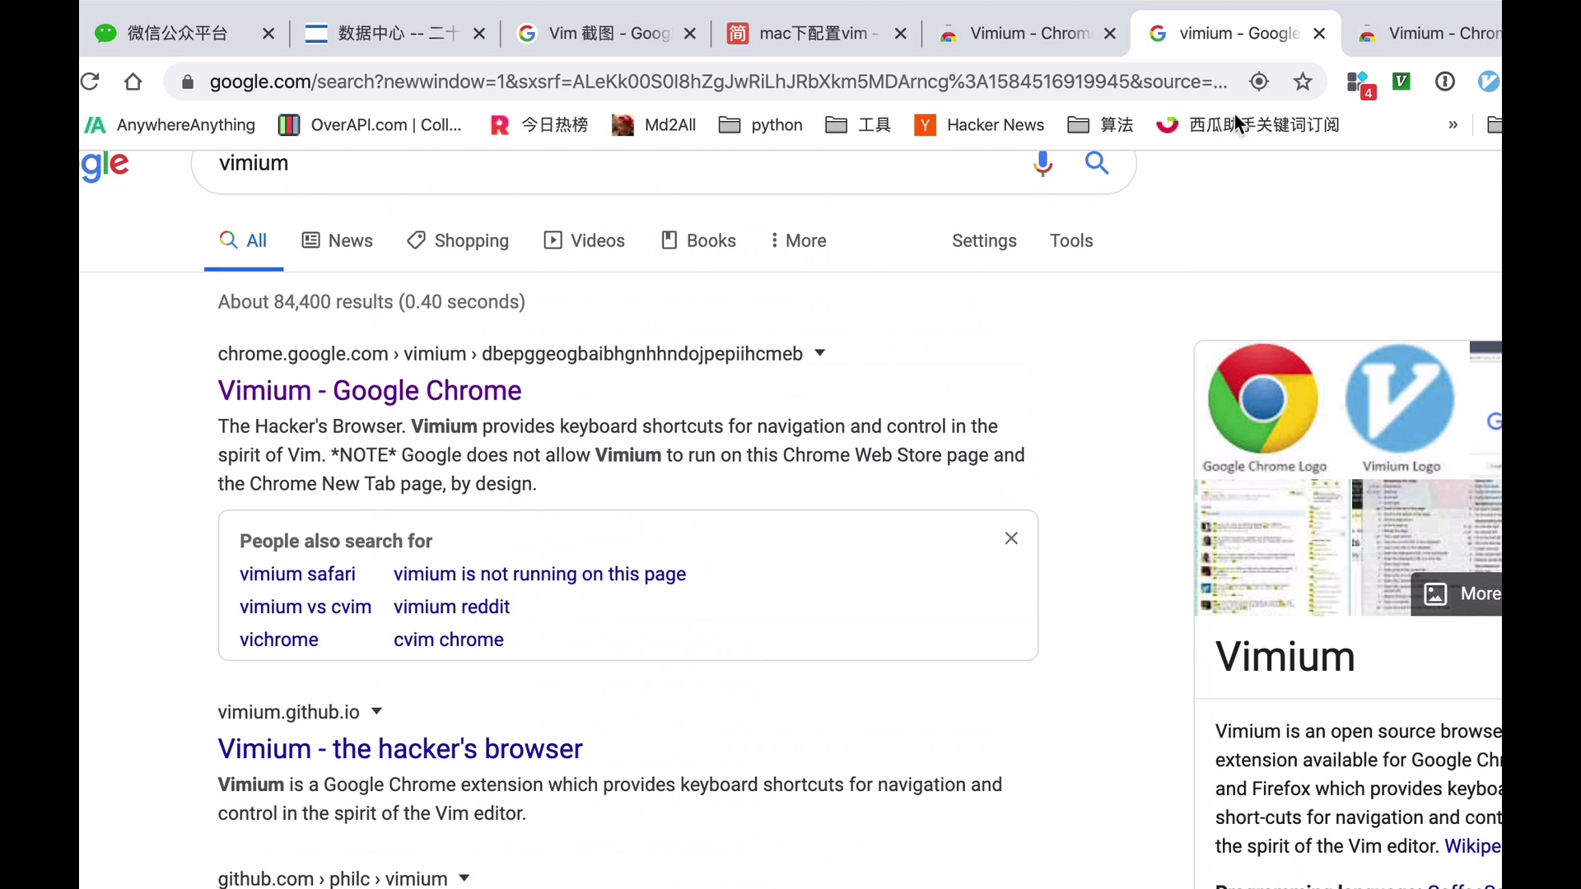Select the Videos search tab
Image resolution: width=1581 pixels, height=889 pixels.
tap(584, 240)
